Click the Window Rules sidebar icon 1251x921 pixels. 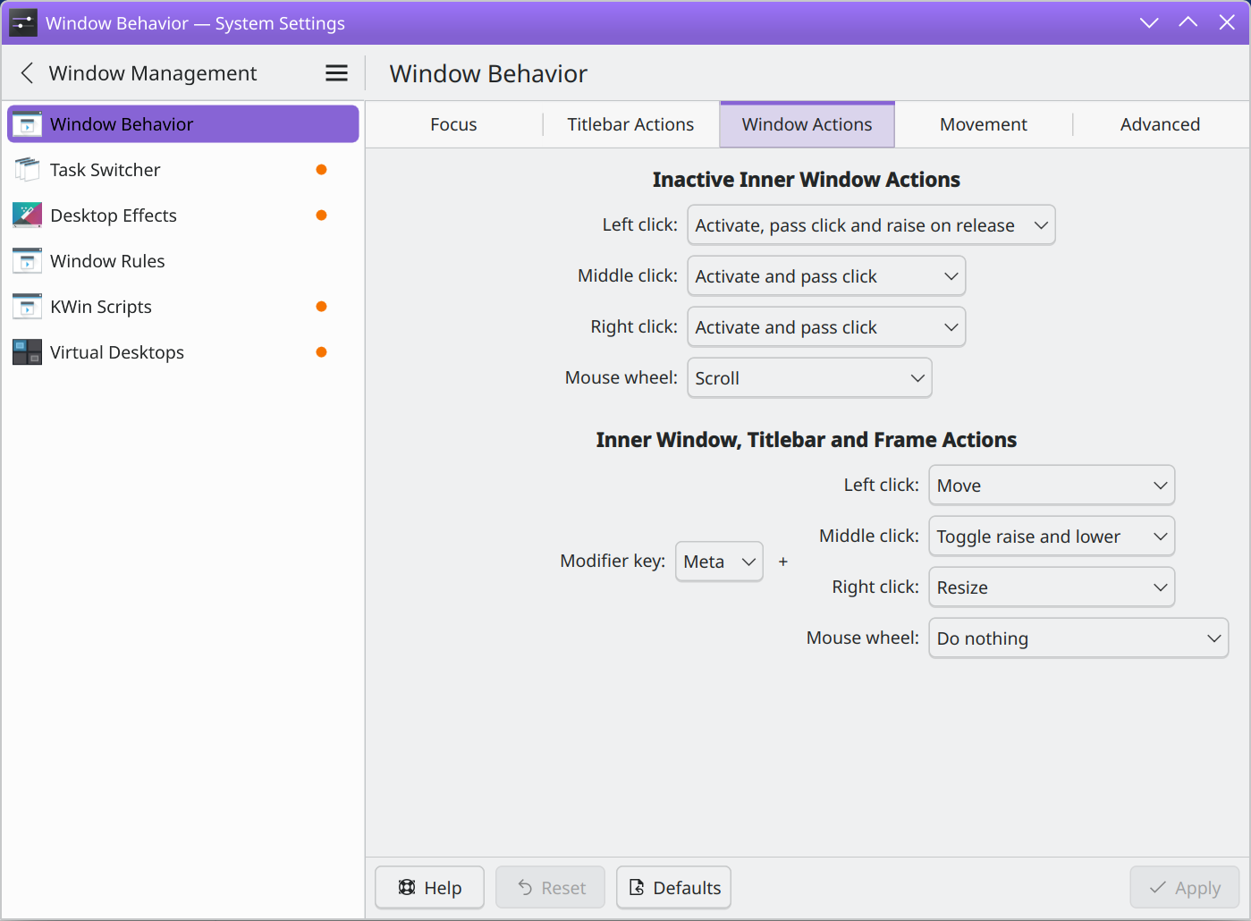pyautogui.click(x=27, y=261)
